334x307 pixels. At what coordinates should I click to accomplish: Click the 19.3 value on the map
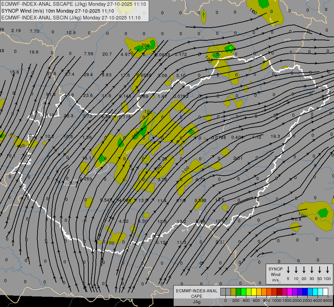click(275, 136)
